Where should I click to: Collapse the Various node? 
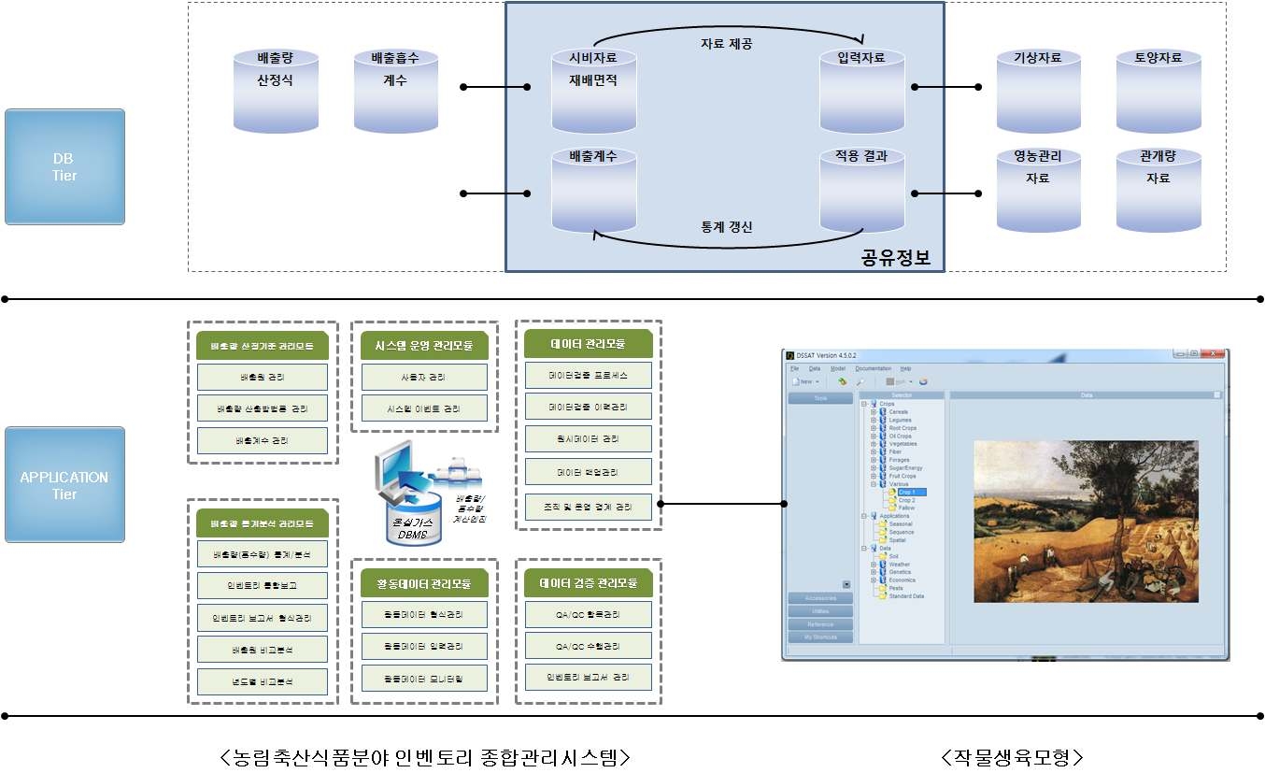point(874,484)
